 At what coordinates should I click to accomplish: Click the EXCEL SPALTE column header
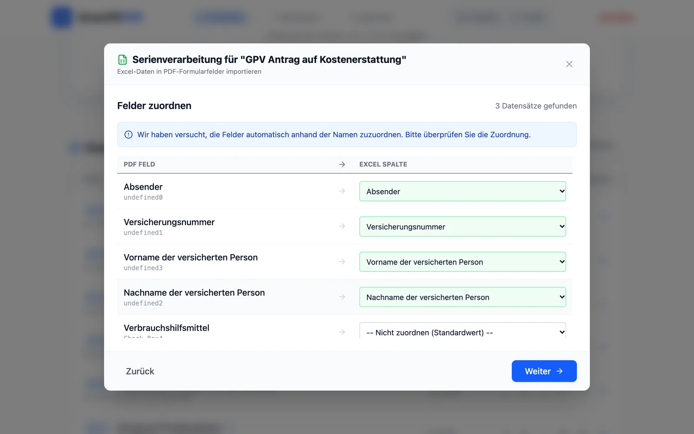coord(383,164)
